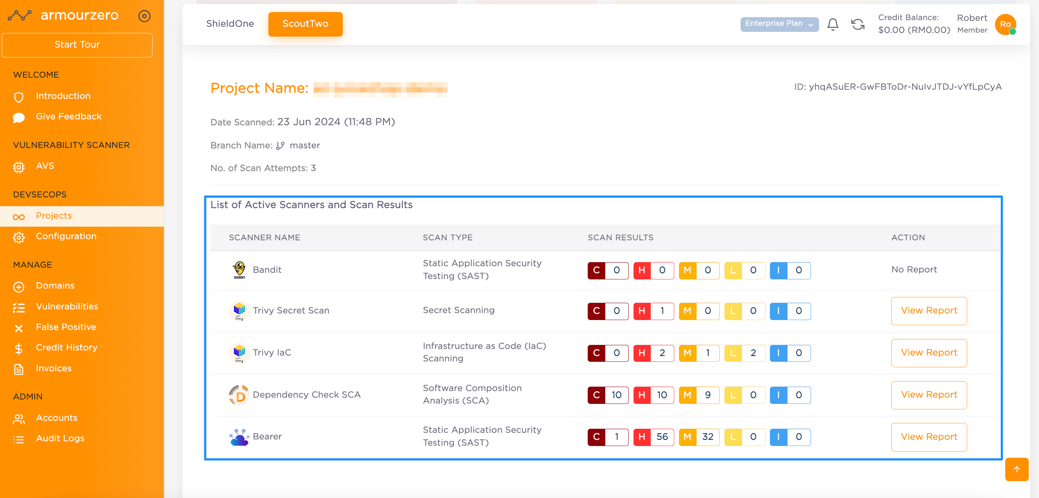Open Give Feedback page

click(69, 116)
